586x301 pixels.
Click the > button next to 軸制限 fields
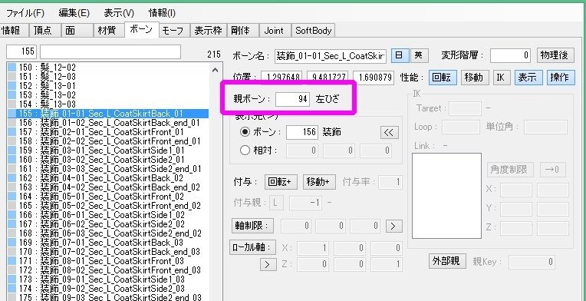tap(394, 227)
